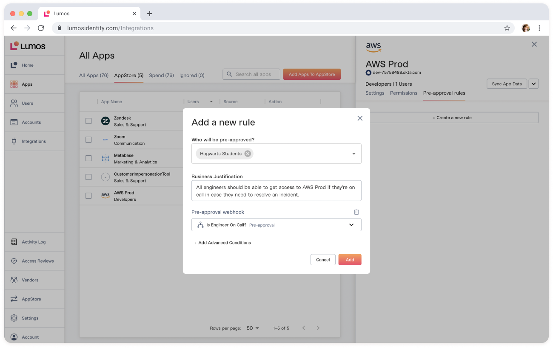Click the Lumos logo in the sidebar
The width and height of the screenshot is (553, 348).
pos(28,46)
